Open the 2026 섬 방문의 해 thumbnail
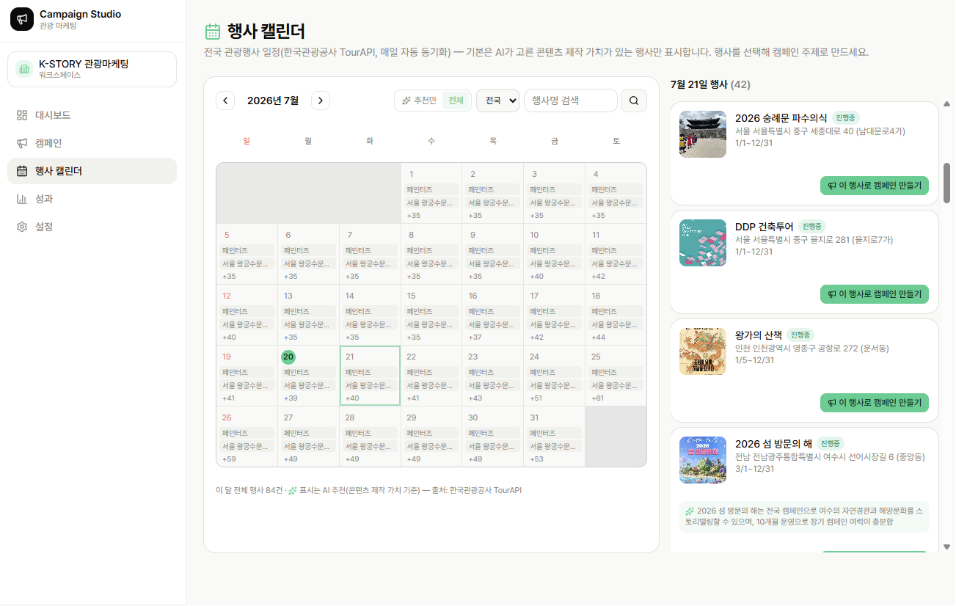This screenshot has height=606, width=956. point(703,460)
